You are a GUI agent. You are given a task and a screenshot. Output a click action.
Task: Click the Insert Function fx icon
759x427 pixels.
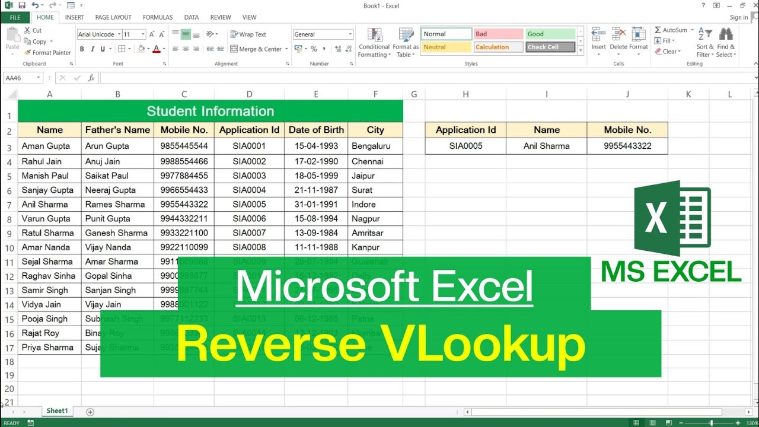click(x=91, y=78)
